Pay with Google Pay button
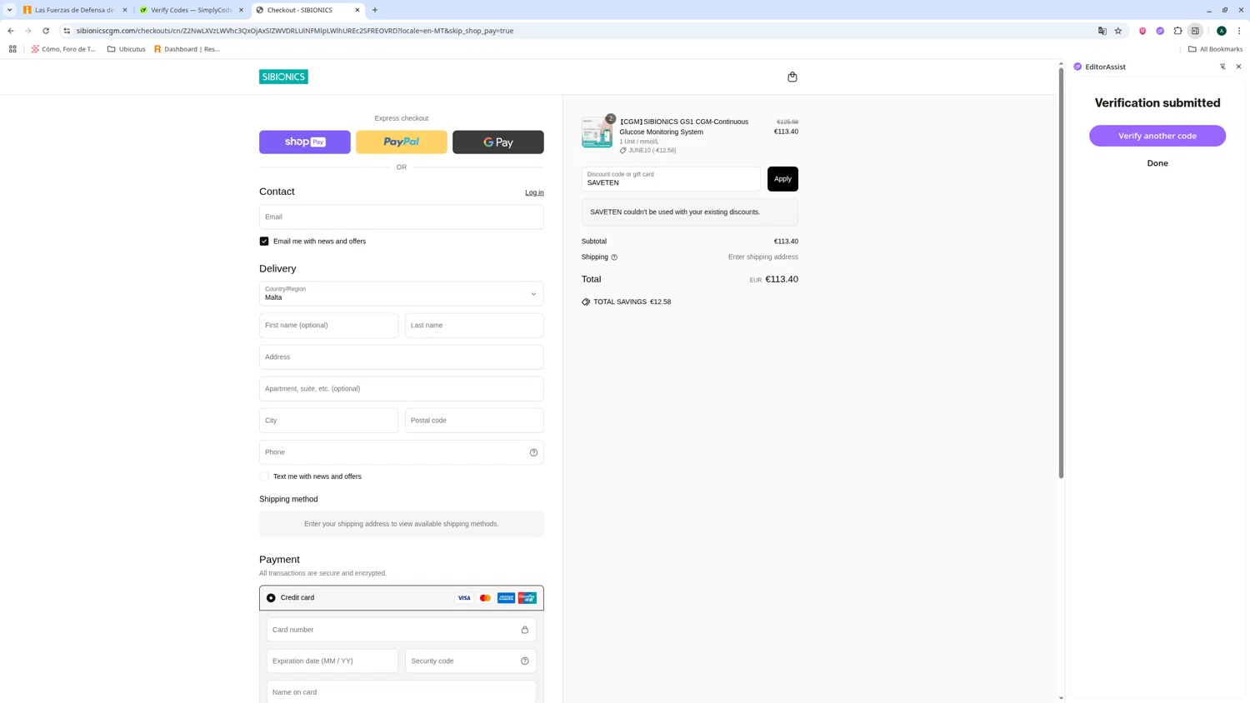1250x703 pixels. [x=498, y=142]
